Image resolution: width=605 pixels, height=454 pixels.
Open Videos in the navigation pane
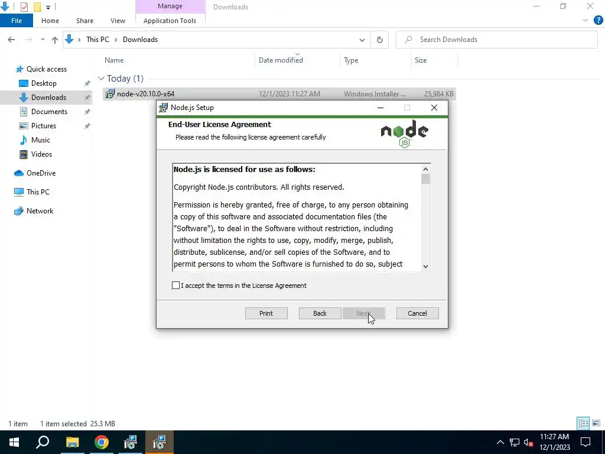click(42, 154)
